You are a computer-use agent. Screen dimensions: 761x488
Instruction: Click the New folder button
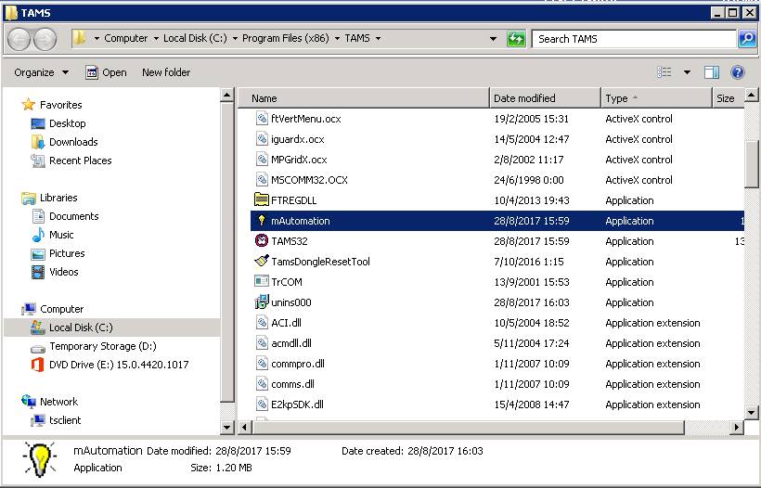point(166,72)
